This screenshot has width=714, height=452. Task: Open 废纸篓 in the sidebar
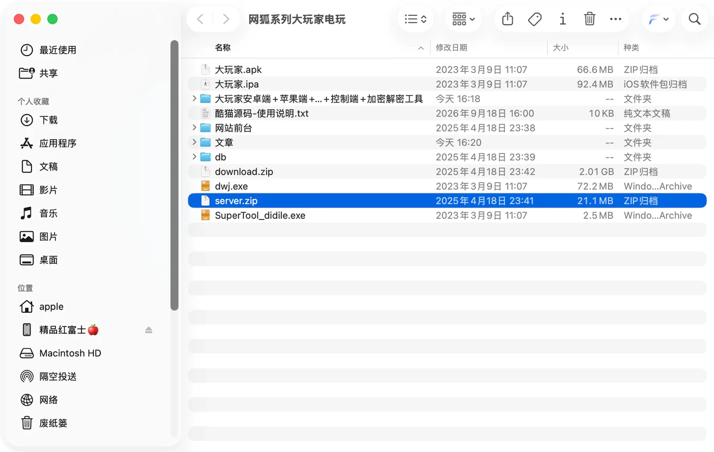(x=43, y=423)
